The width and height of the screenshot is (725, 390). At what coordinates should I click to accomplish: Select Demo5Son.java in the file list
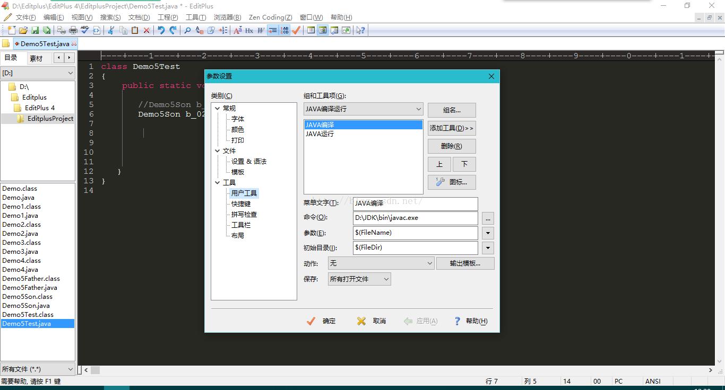coord(26,306)
